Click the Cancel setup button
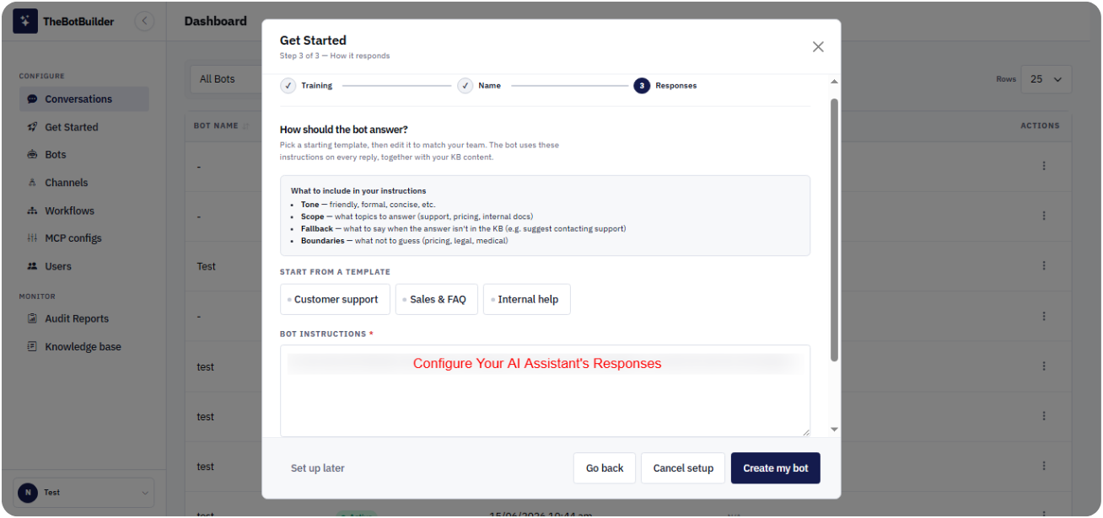The height and width of the screenshot is (518, 1103). pos(683,468)
